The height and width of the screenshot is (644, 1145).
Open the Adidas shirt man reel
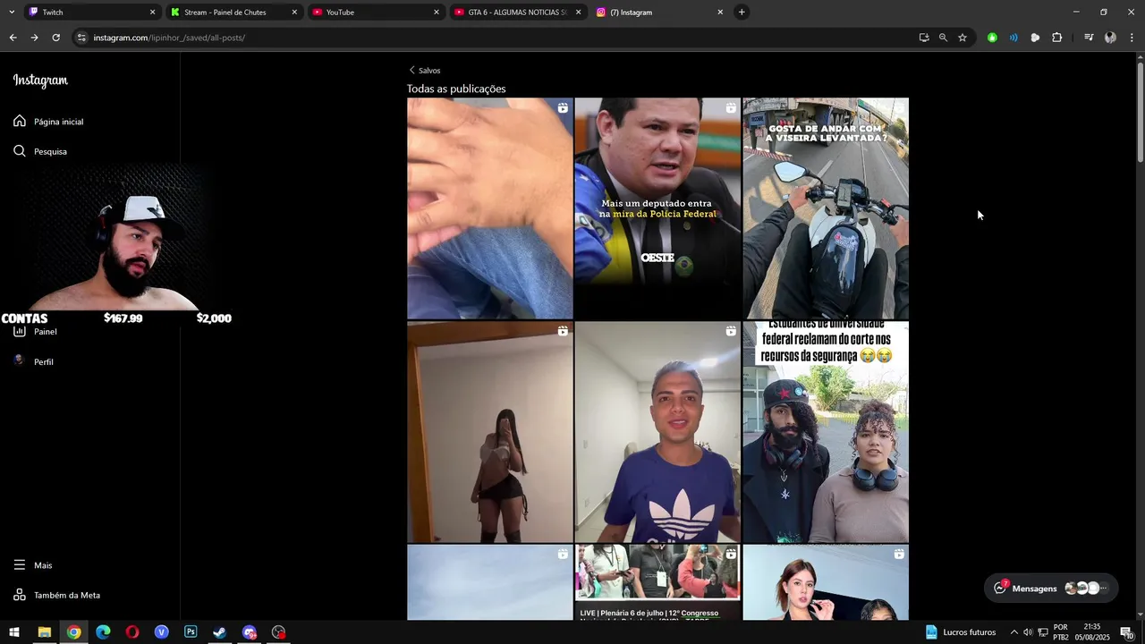click(657, 432)
